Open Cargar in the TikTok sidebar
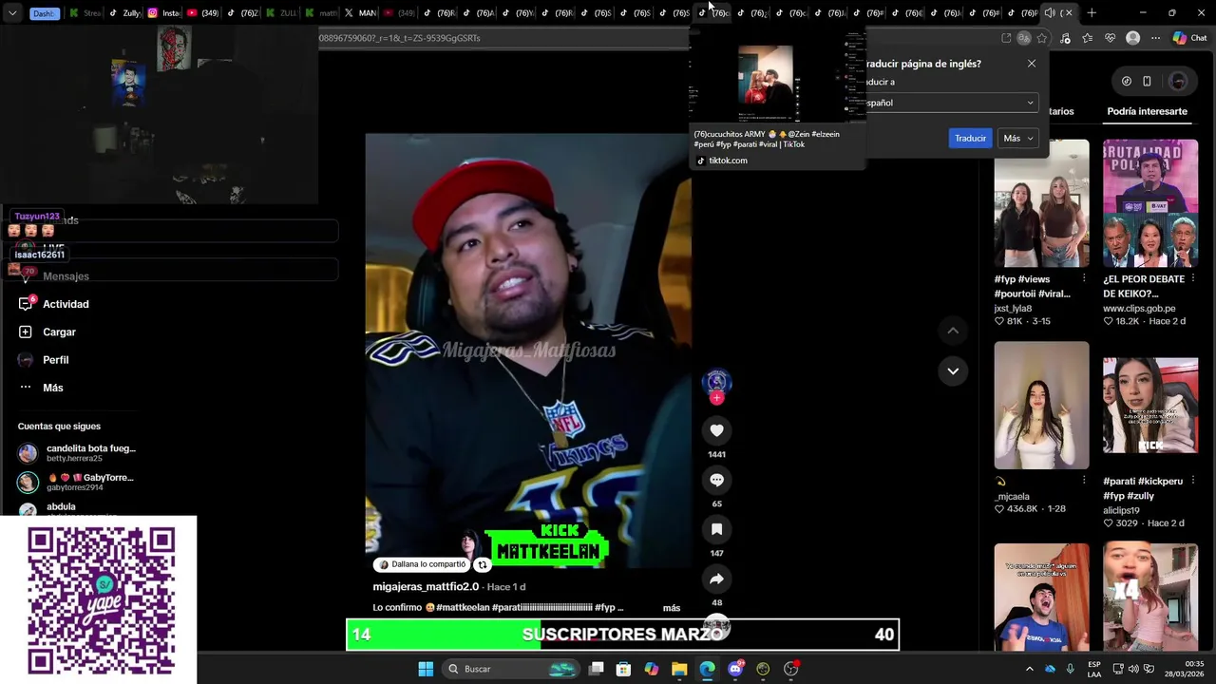Viewport: 1216px width, 684px height. [x=47, y=332]
